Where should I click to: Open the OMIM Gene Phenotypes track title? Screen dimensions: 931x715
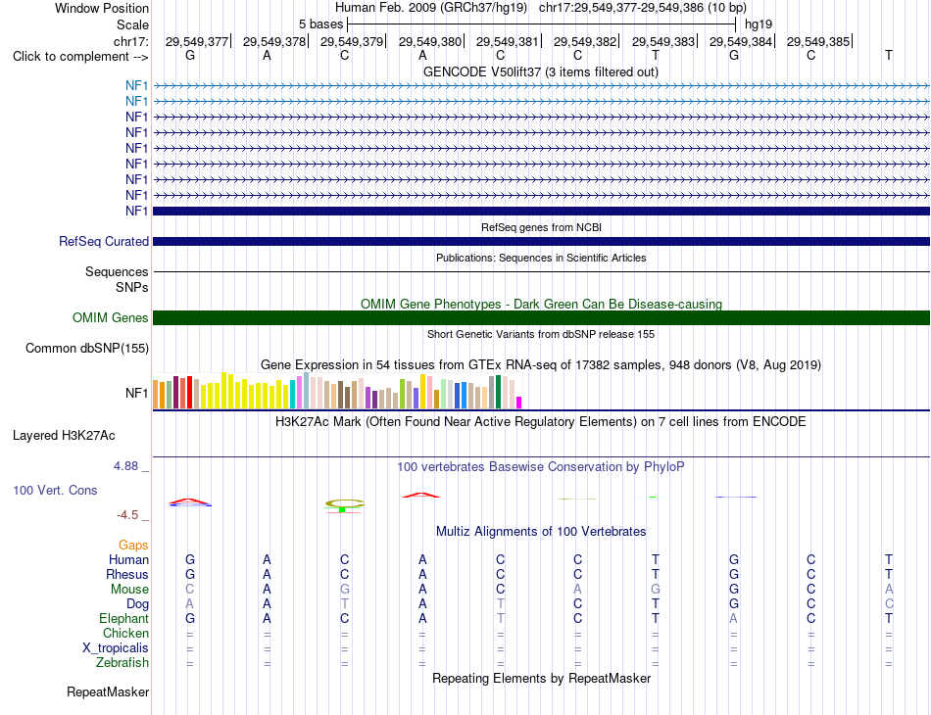[541, 304]
